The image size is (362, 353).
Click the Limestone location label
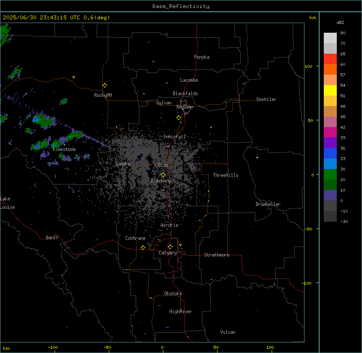tap(64, 149)
